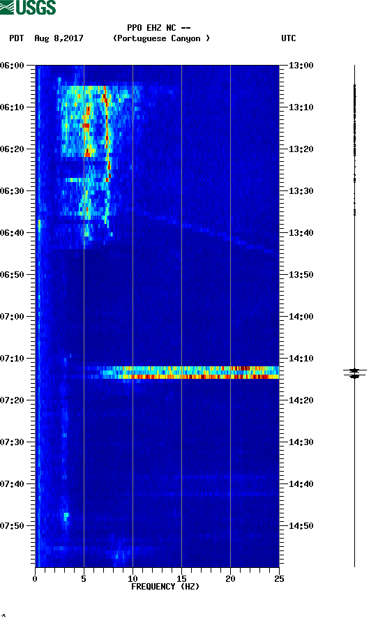Screen dimensions: 385x623
Task: Click the 15 Hz frequency axis label
Action: pyautogui.click(x=181, y=579)
